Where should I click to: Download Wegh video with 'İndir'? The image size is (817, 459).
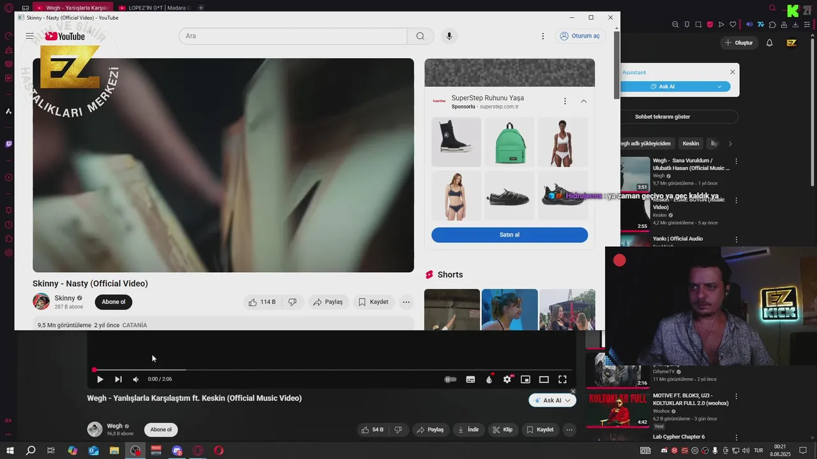click(x=468, y=430)
